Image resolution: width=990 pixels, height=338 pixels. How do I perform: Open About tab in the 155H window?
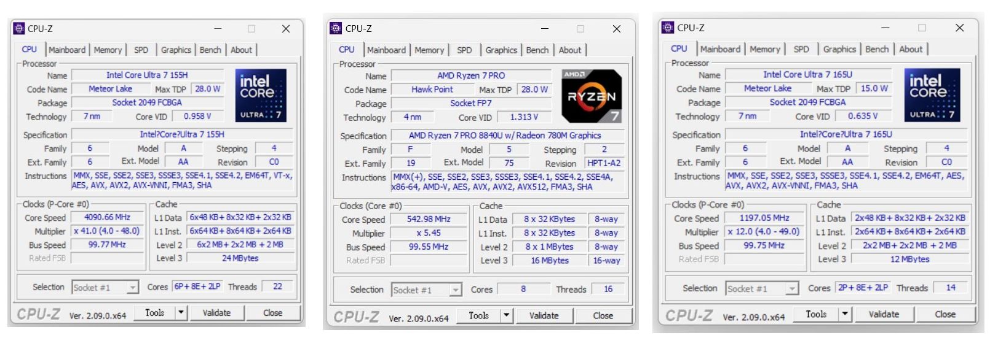pyautogui.click(x=241, y=50)
